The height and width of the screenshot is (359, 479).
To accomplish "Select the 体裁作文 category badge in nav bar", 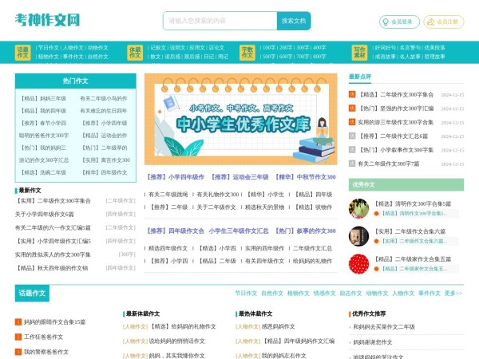I will point(136,52).
